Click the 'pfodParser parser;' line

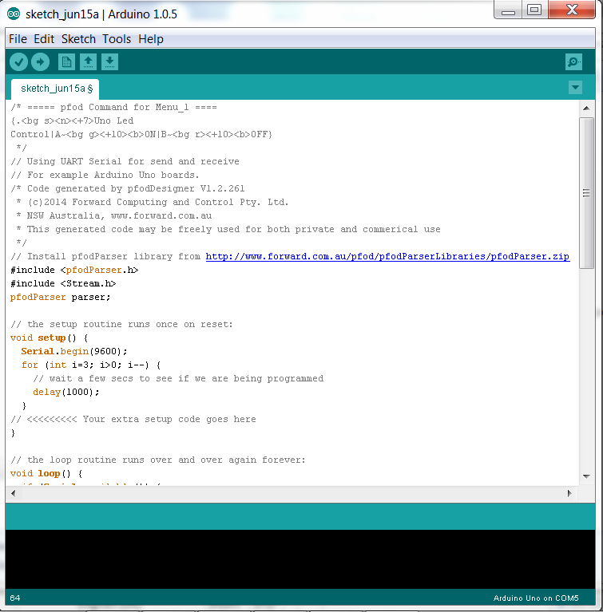(x=61, y=298)
